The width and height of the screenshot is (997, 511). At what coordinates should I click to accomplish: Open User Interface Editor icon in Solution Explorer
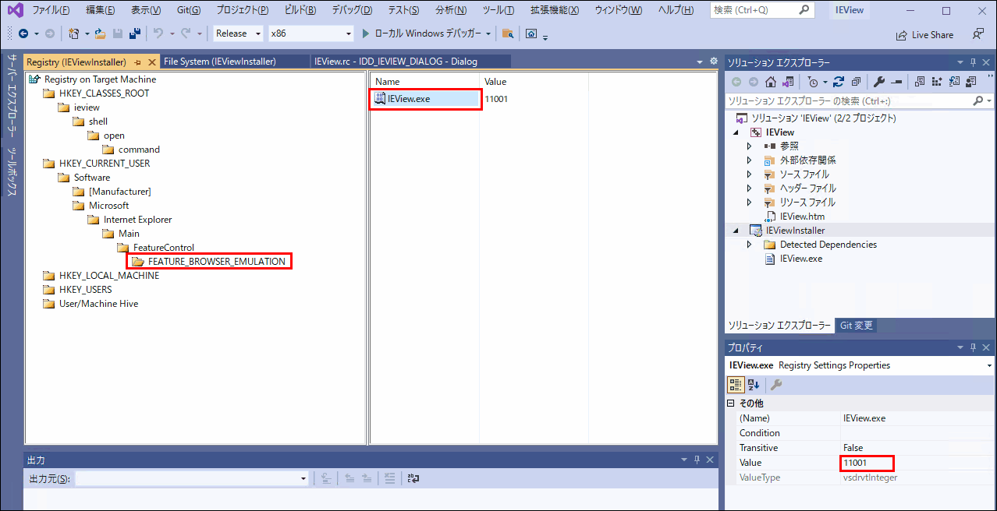point(971,82)
